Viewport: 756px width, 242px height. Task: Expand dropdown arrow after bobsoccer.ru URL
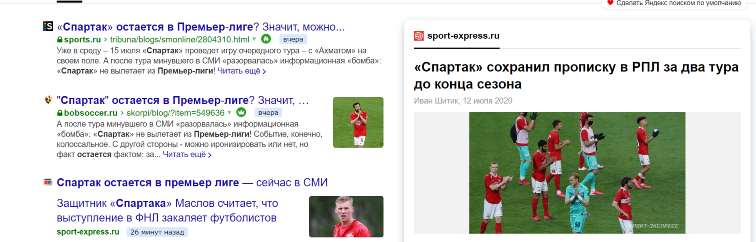(x=229, y=113)
